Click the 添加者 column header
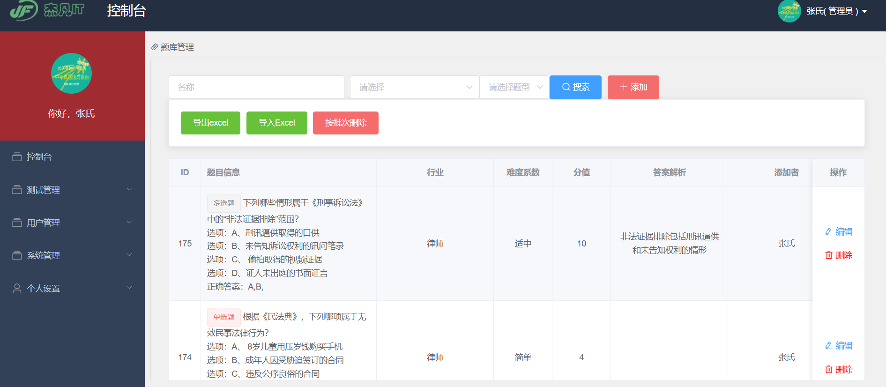 [x=787, y=172]
